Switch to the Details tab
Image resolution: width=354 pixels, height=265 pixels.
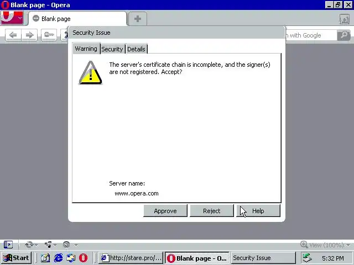pos(136,49)
